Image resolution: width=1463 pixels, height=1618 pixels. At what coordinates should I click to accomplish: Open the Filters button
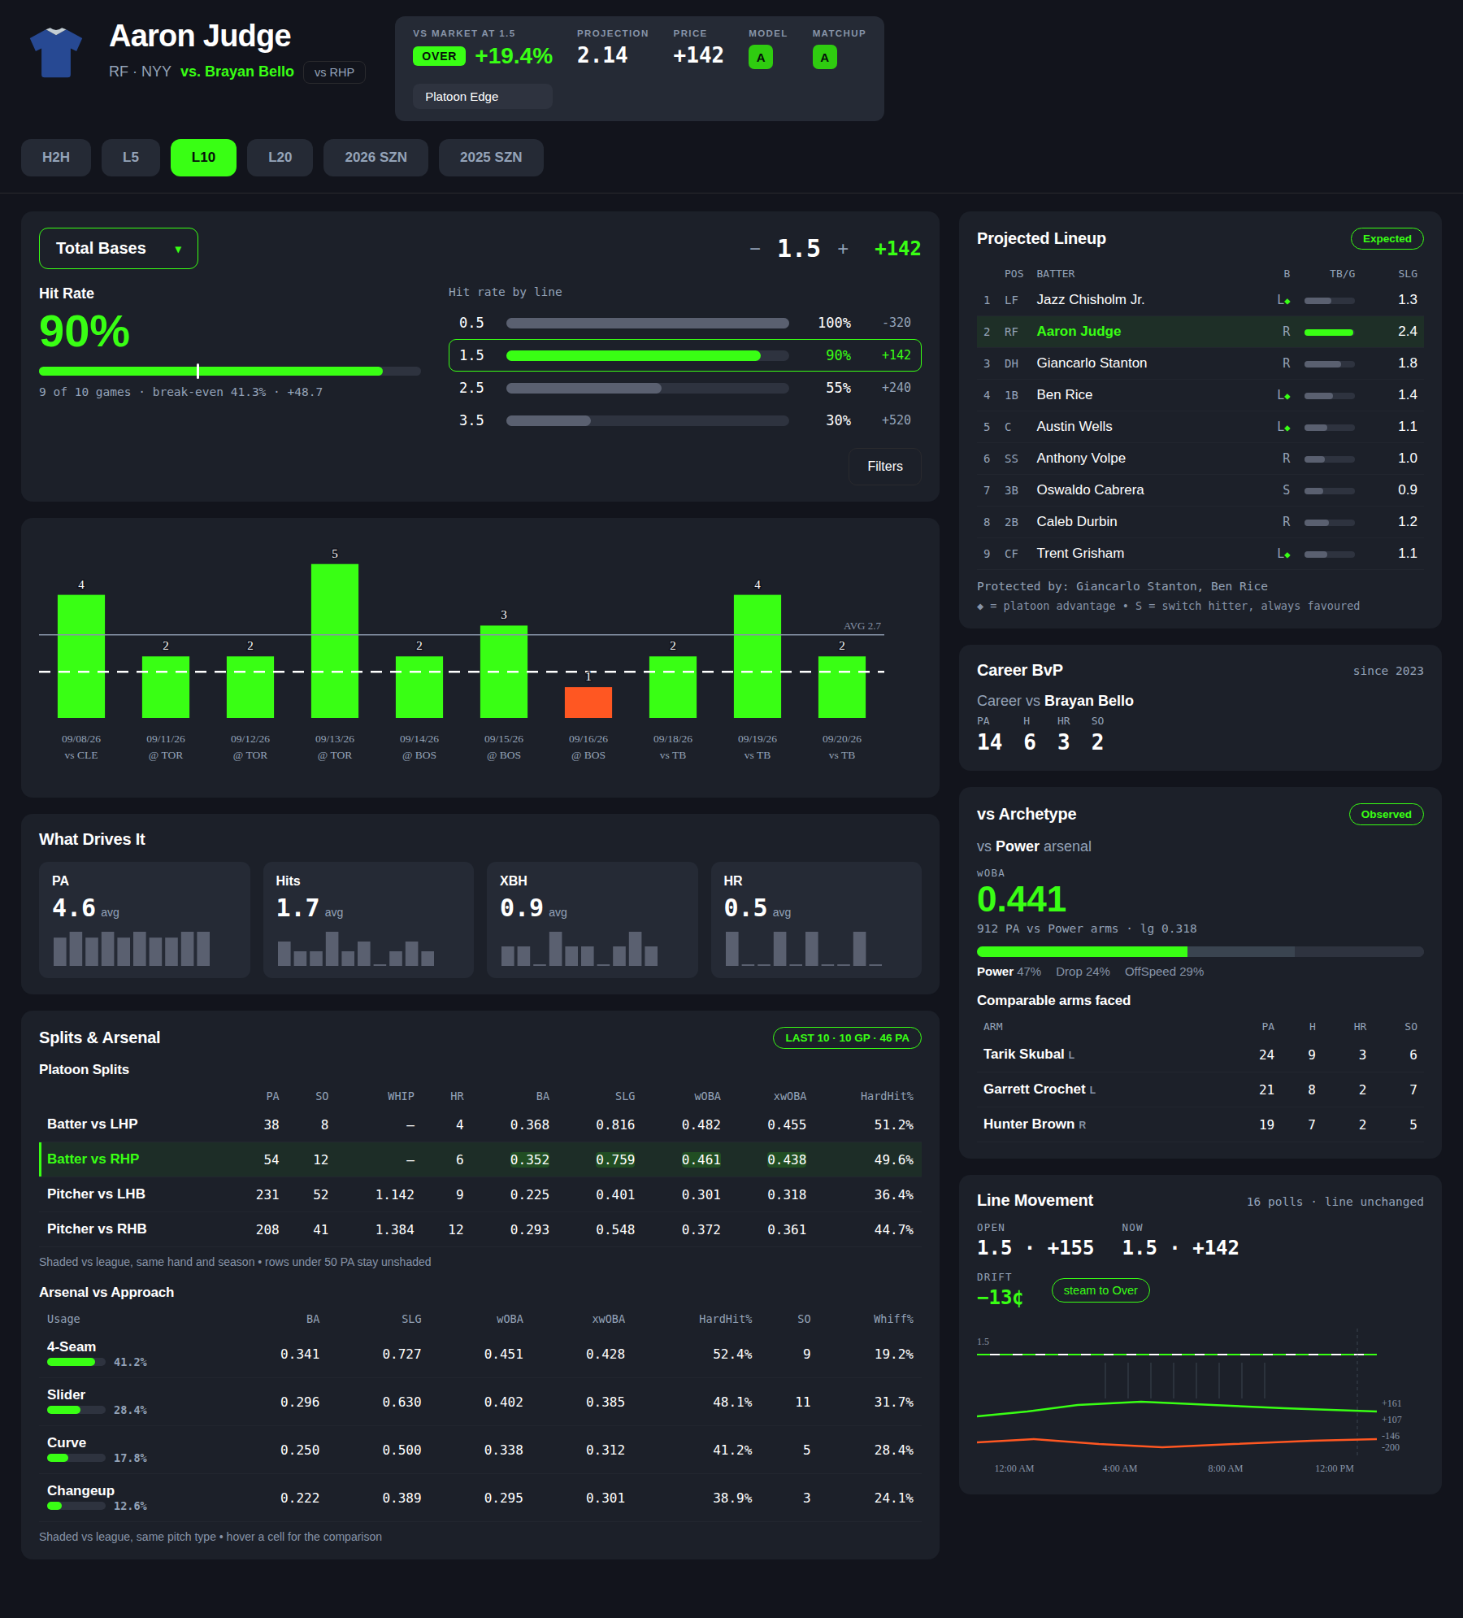click(885, 466)
